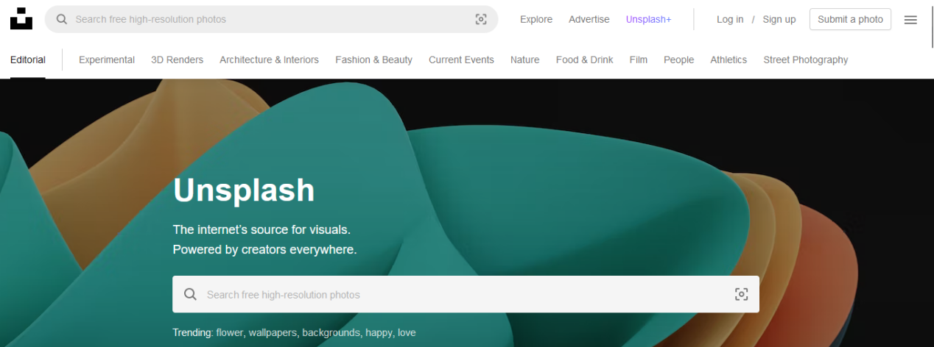Screen dimensions: 934x347
Task: Go to the Advertise page
Action: [x=589, y=19]
